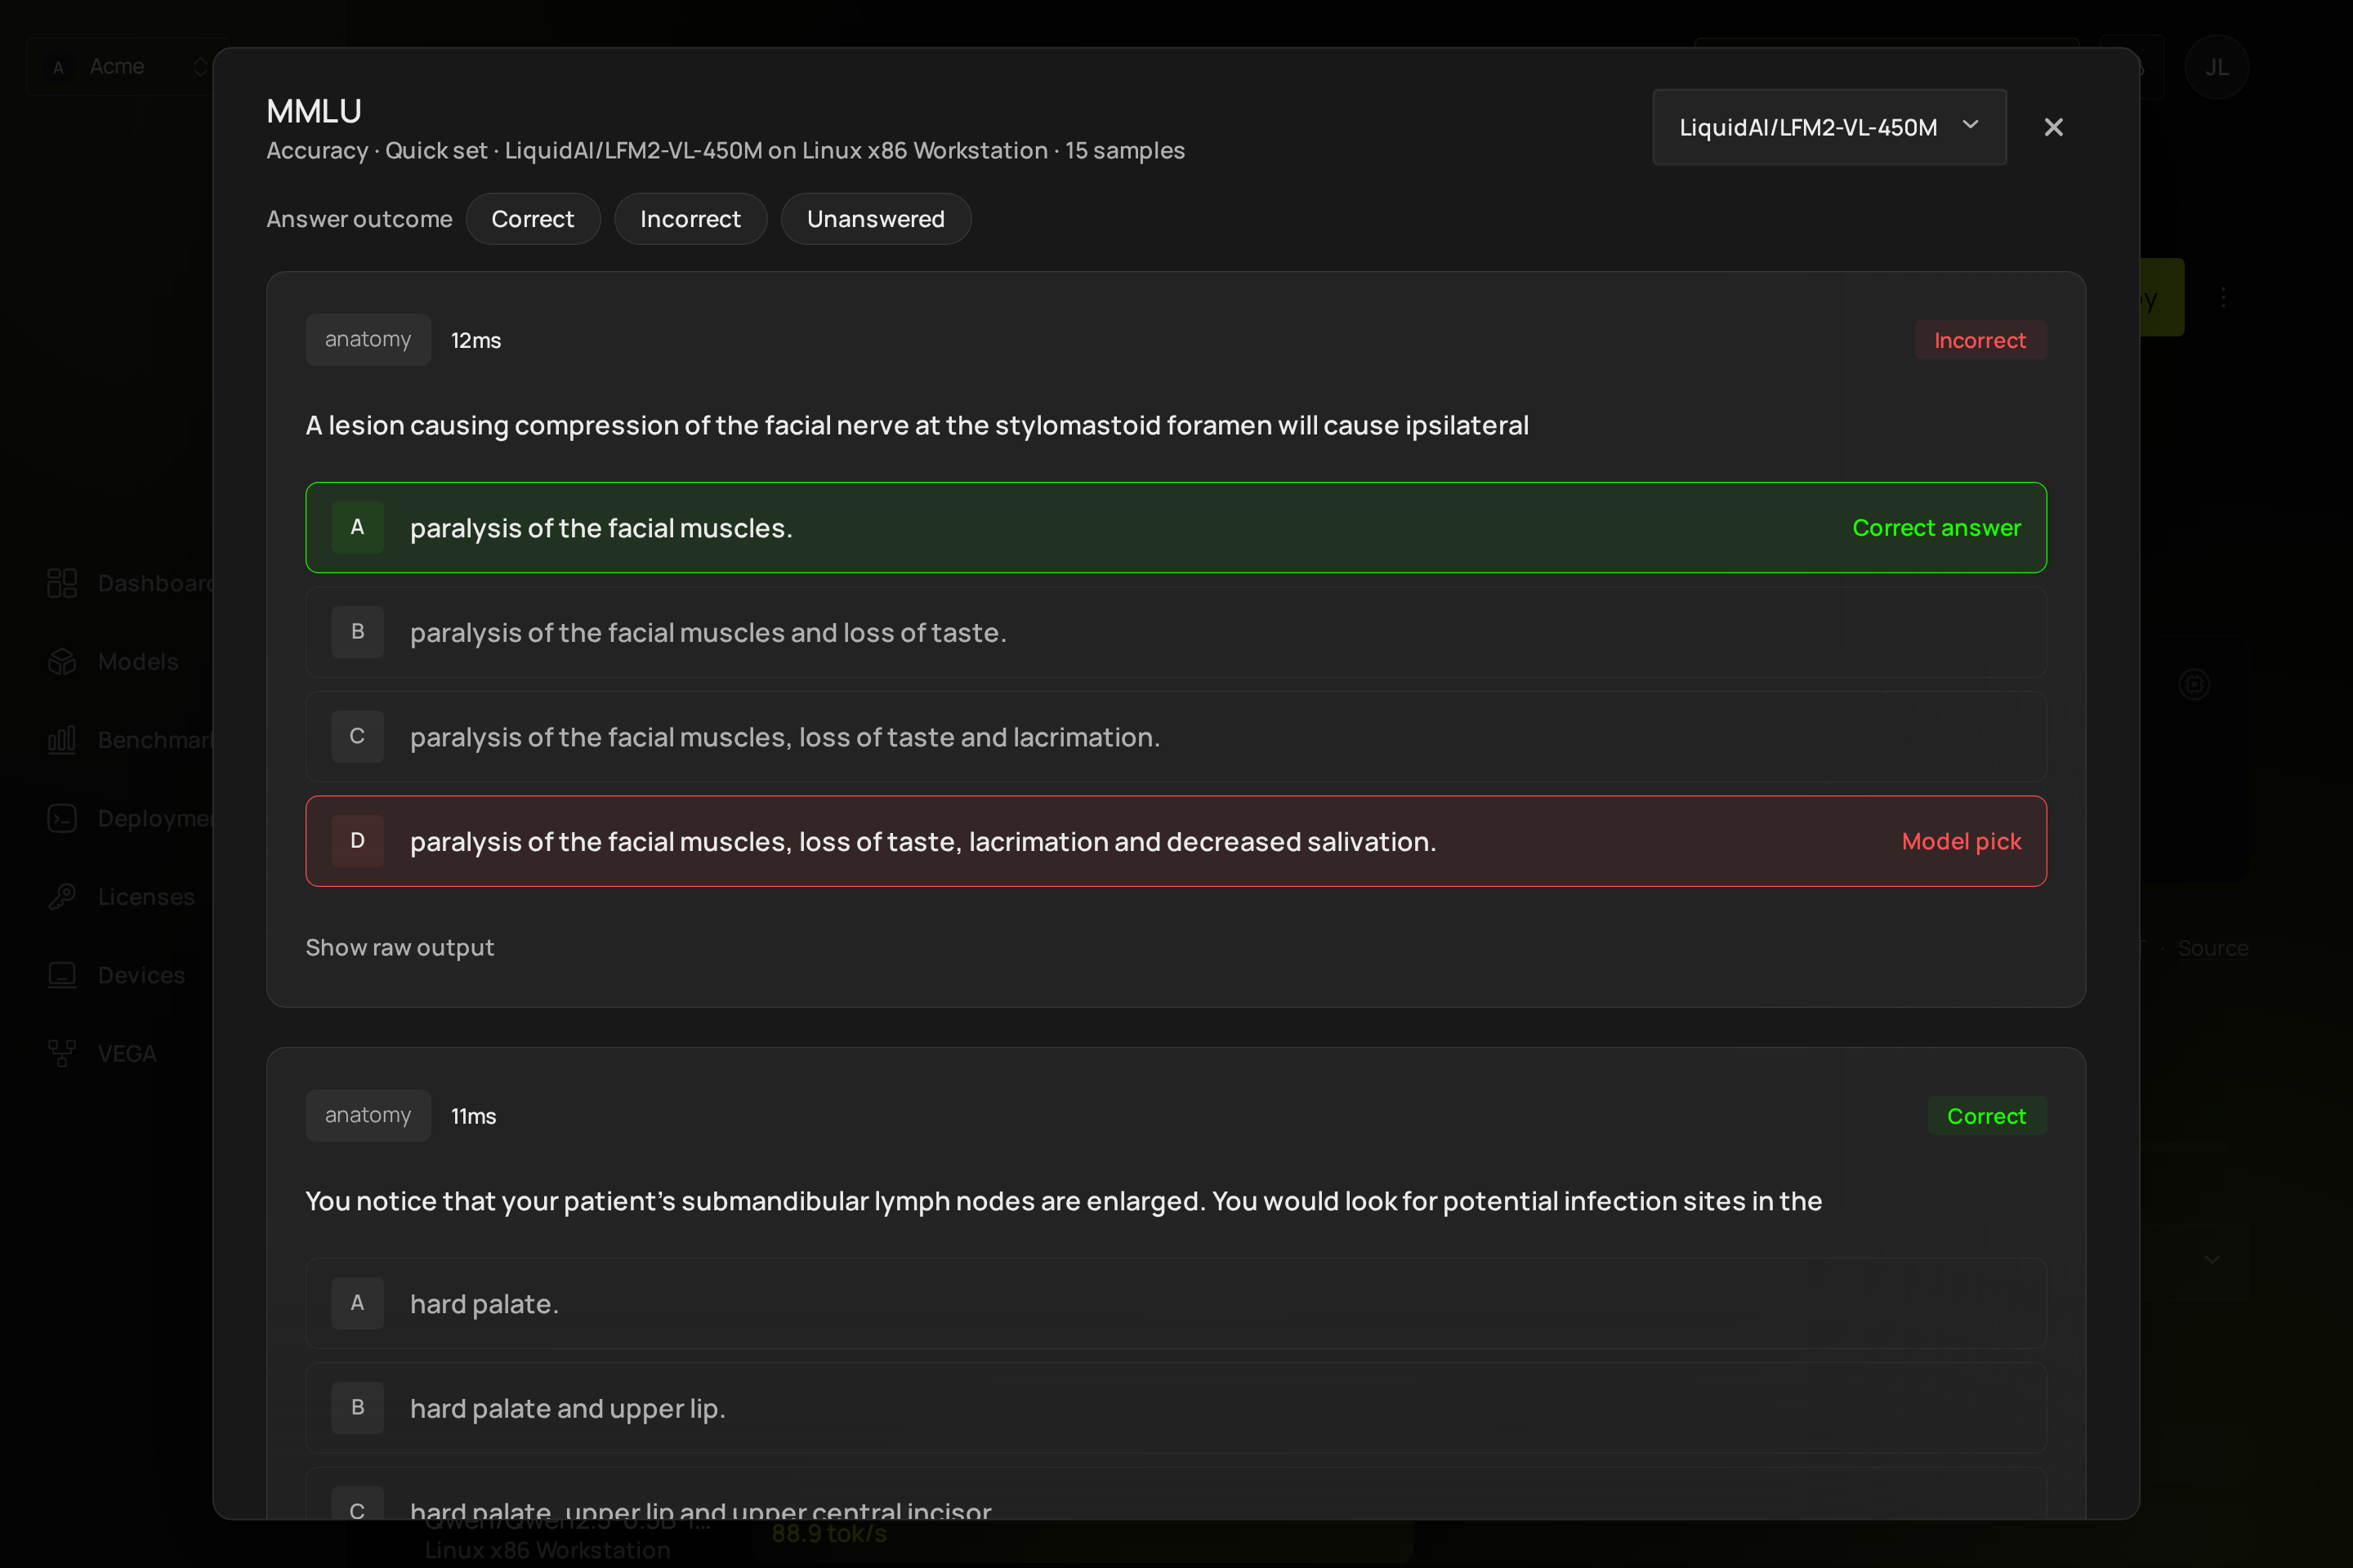Click the JL user avatar
This screenshot has width=2353, height=1568.
click(2217, 67)
